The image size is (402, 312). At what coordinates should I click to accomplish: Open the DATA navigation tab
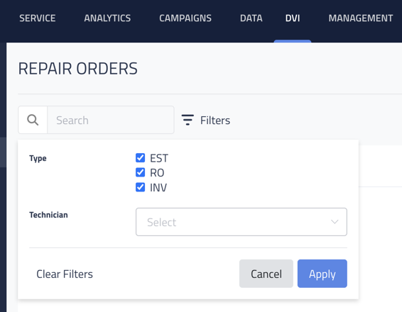[251, 18]
